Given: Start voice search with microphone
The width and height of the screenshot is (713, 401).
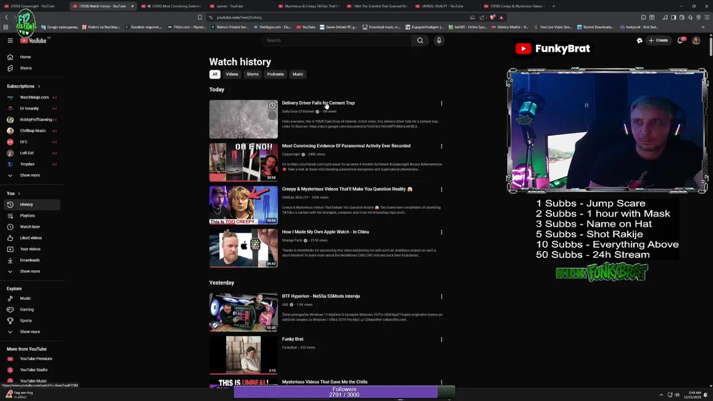Looking at the screenshot, I should (439, 40).
